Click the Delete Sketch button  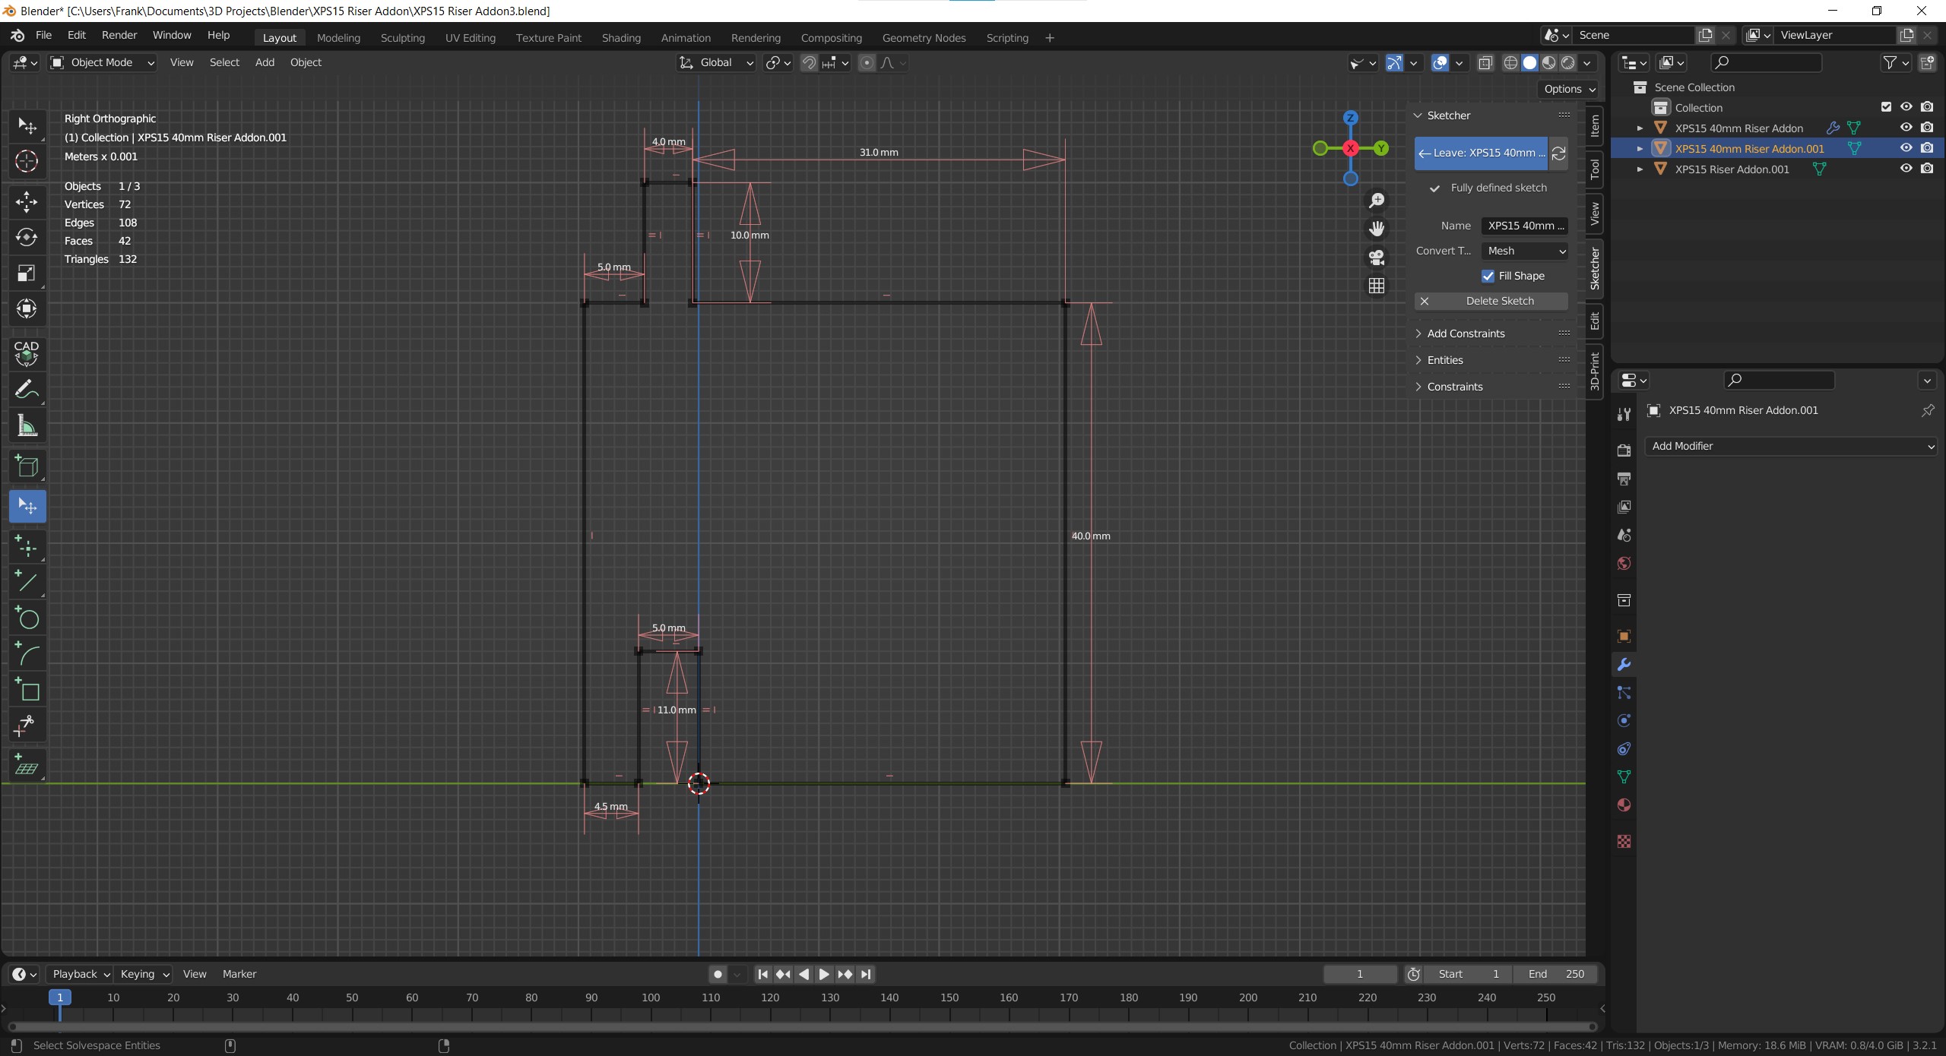click(1491, 301)
